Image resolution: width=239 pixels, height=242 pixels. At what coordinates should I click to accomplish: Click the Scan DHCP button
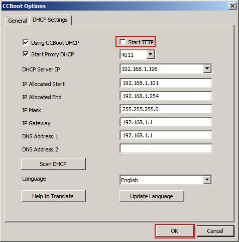tap(53, 164)
